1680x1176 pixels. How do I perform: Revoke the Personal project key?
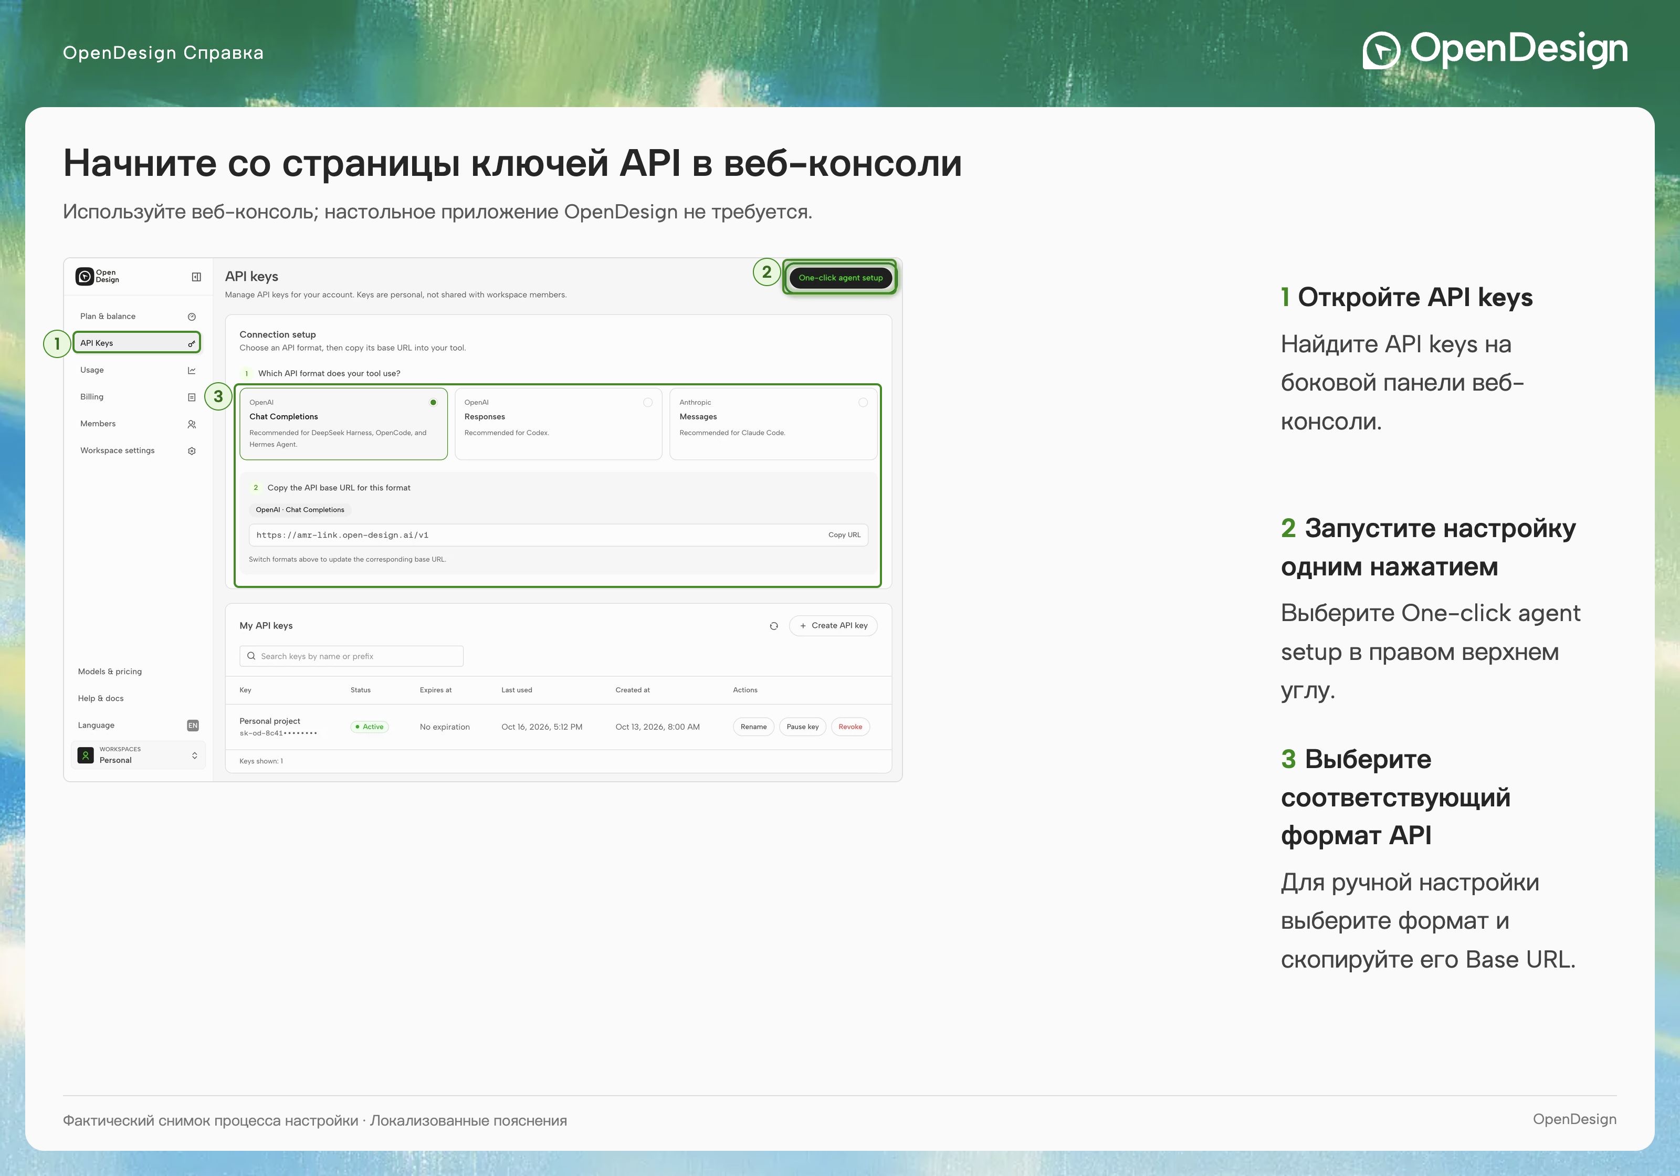click(850, 727)
